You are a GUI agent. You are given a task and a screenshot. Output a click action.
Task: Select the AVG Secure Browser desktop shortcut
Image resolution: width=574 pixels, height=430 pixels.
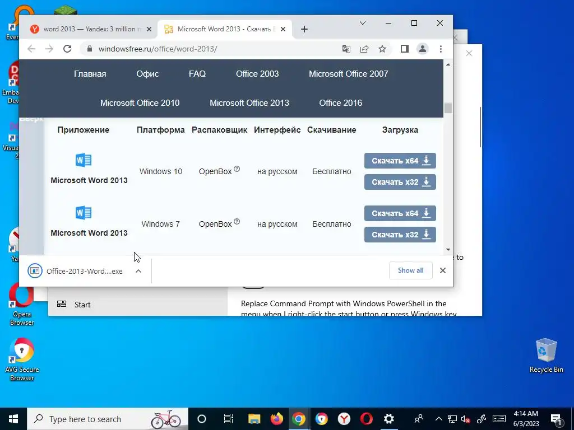tap(22, 359)
